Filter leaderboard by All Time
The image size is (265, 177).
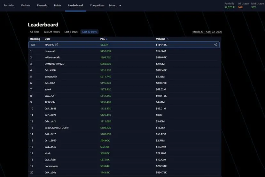point(35,32)
